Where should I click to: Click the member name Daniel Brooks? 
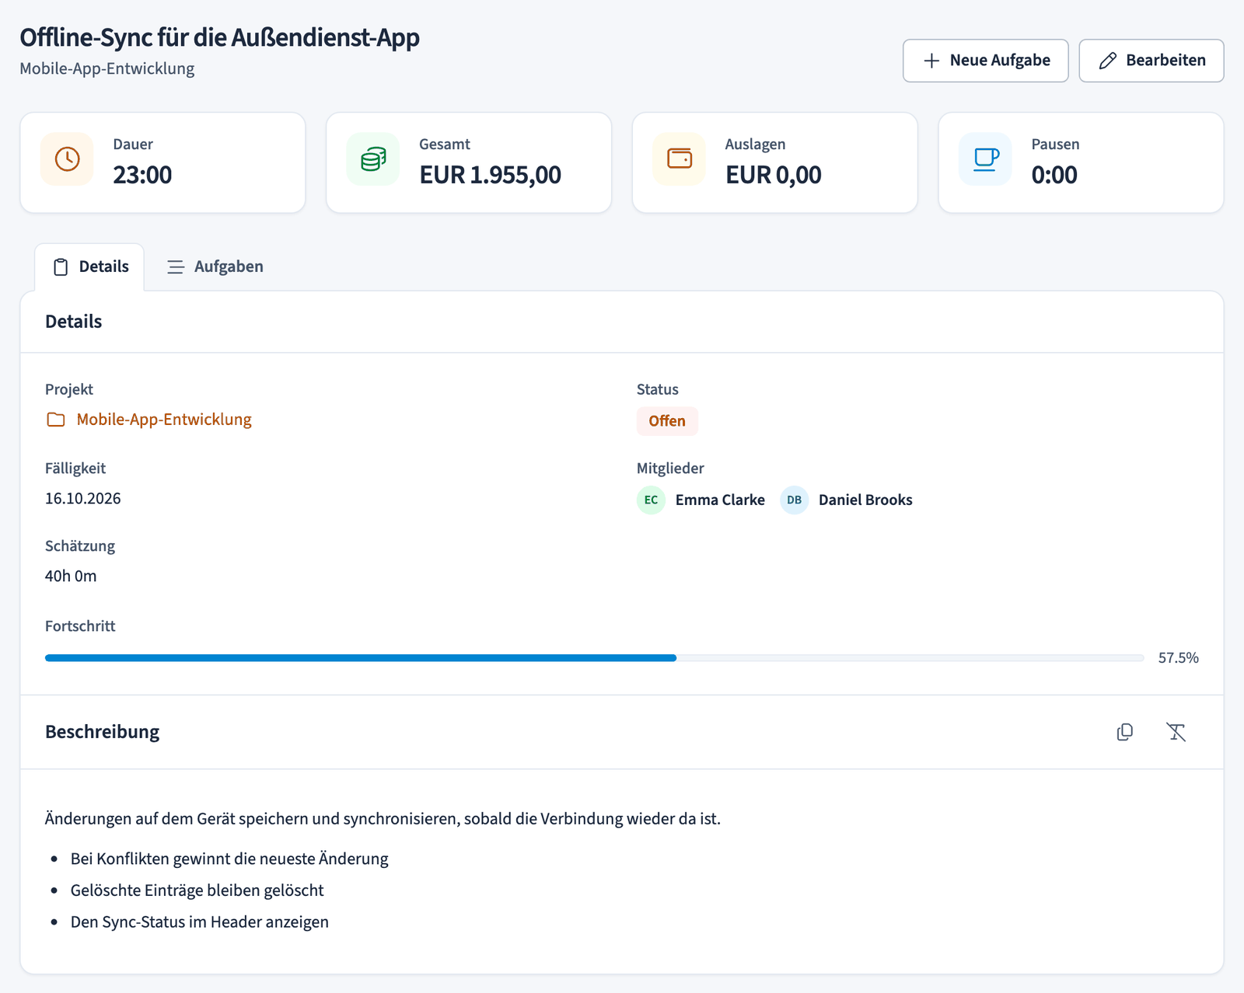865,500
